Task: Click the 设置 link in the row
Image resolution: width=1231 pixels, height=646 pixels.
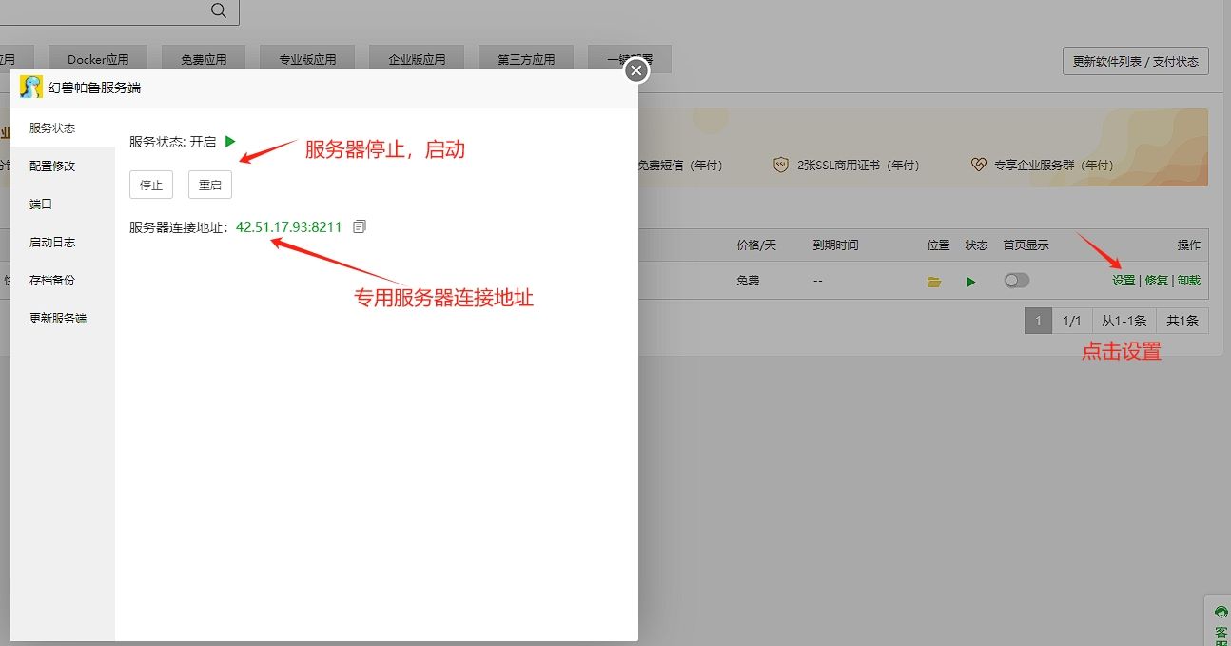Action: click(1124, 281)
